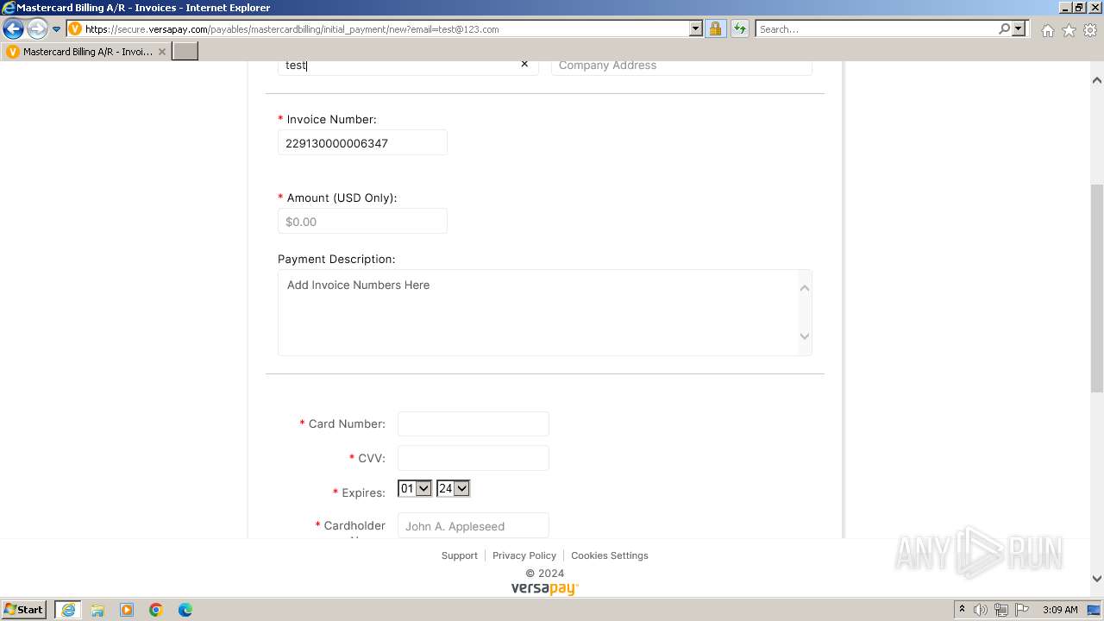
Task: Click the browser Search box
Action: [x=875, y=29]
